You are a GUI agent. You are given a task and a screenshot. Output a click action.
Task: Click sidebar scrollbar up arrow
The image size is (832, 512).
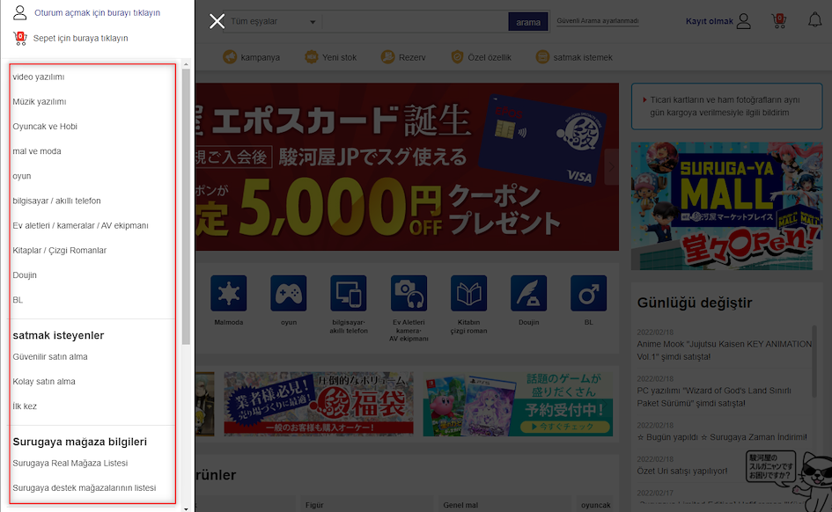186,64
